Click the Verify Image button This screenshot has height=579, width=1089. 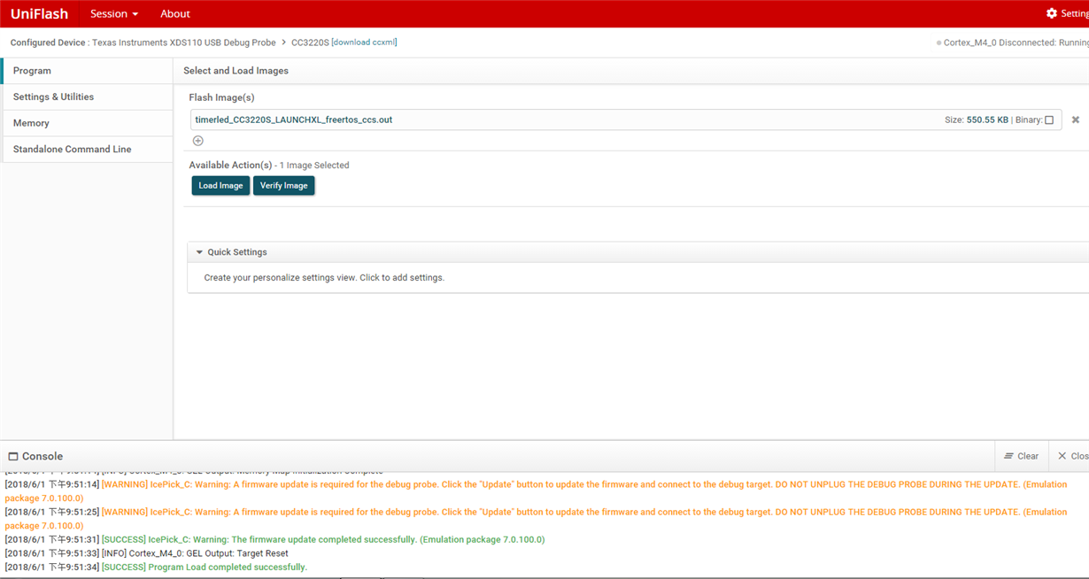[x=283, y=185]
